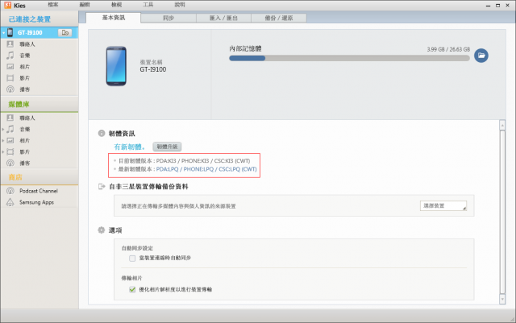Click the 商店 sidebar header
The image size is (516, 323).
tap(15, 177)
